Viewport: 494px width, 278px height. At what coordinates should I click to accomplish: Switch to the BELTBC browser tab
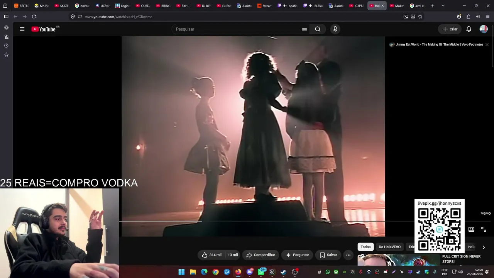22,6
